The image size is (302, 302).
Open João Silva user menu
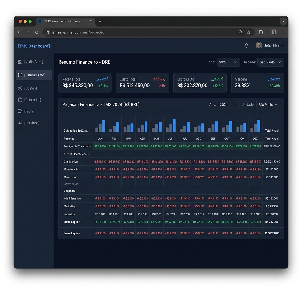pyautogui.click(x=270, y=46)
